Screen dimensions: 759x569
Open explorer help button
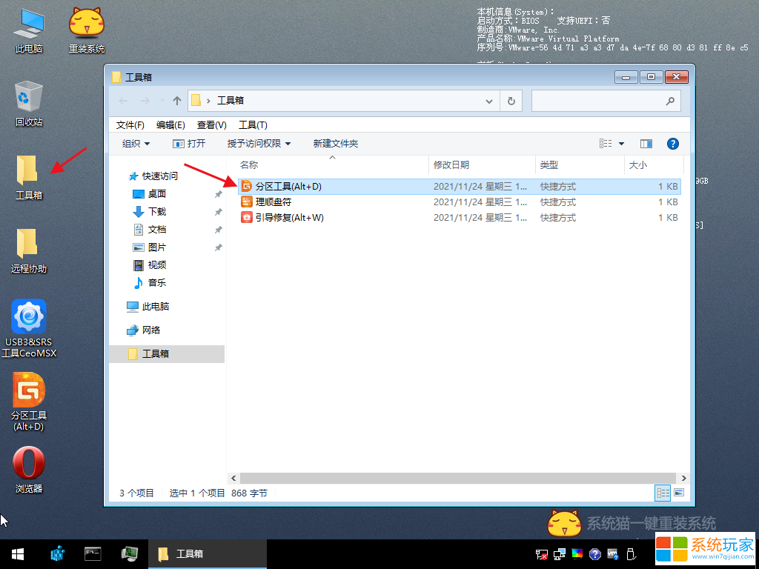tap(672, 143)
